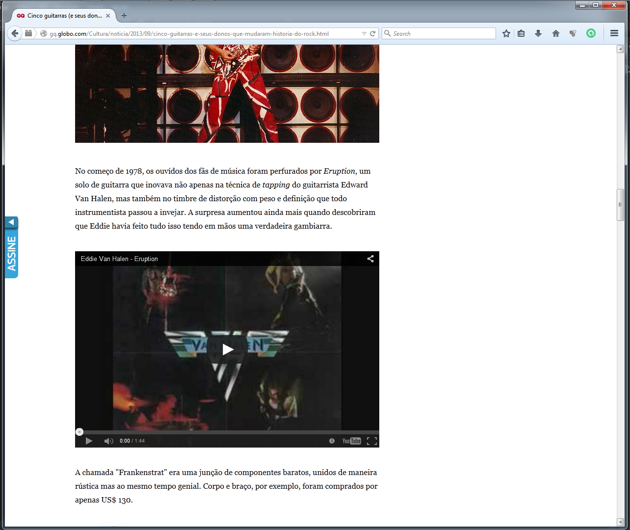This screenshot has width=630, height=530.
Task: Open the downloads arrow icon
Action: (538, 33)
